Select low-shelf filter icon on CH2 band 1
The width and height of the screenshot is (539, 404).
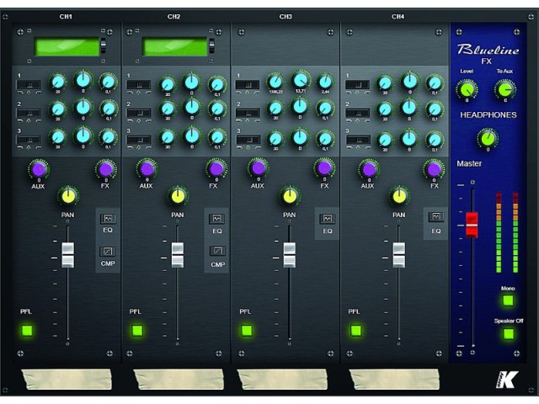tap(131, 93)
